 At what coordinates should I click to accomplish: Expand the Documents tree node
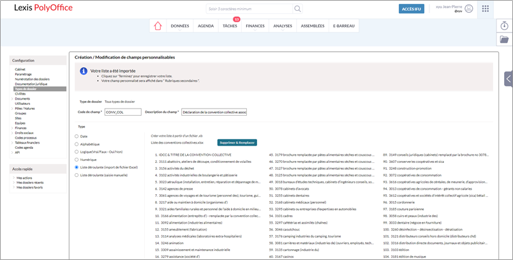click(12, 98)
